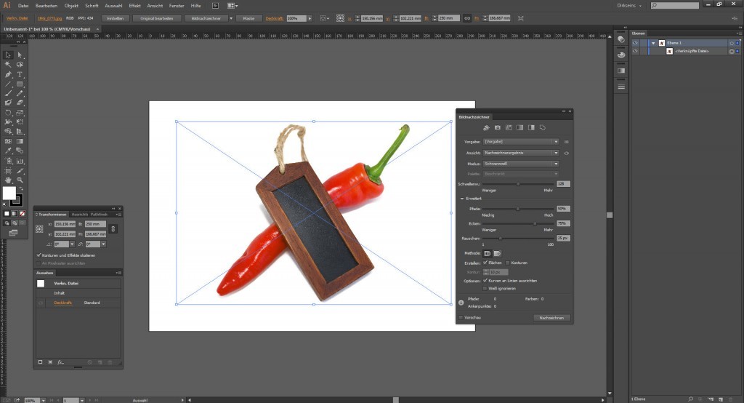Click the Grayscale preset icon

click(520, 127)
